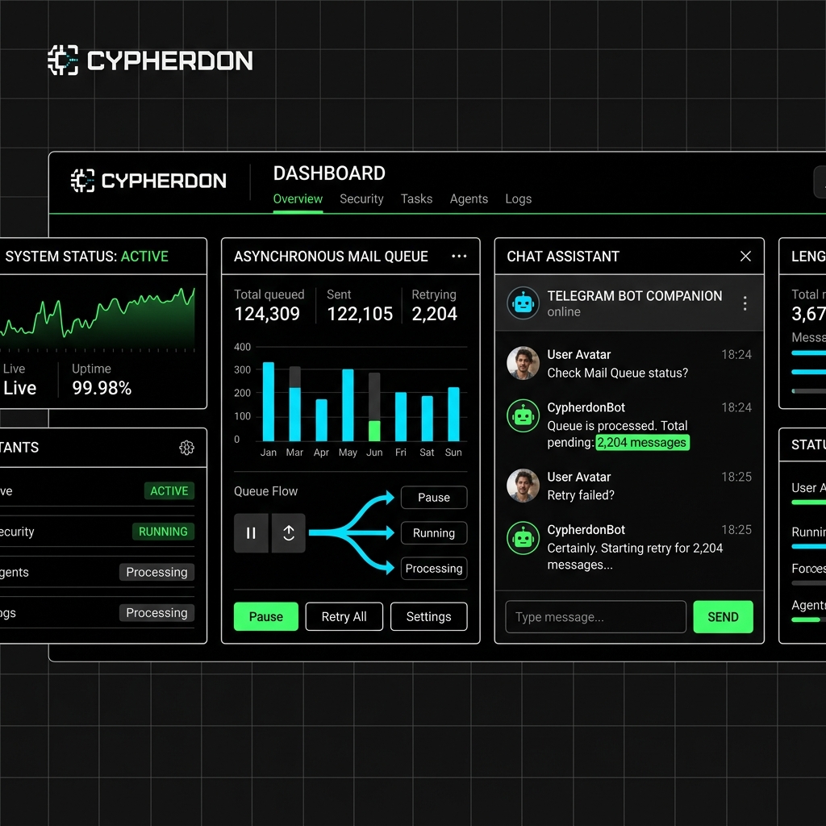Click CypherdonBot avatar on 'Queue is processed' message
This screenshot has height=826, width=826.
pos(523,415)
